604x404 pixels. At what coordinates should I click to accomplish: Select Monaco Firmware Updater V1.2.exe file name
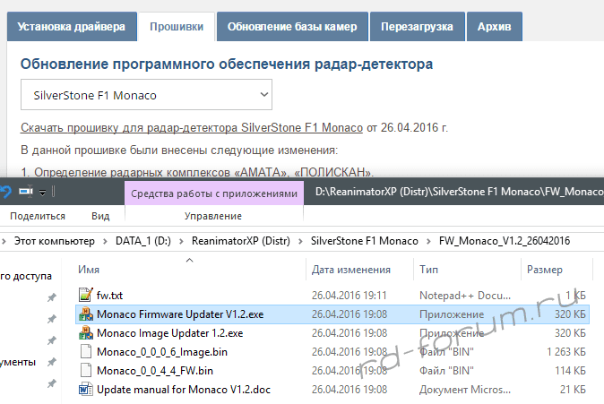point(180,314)
